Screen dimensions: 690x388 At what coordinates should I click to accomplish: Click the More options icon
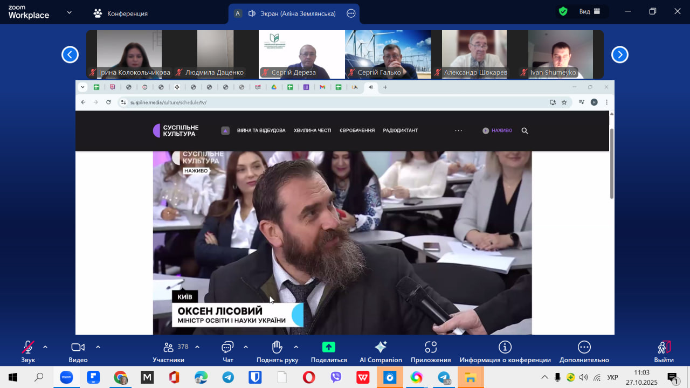[584, 348]
